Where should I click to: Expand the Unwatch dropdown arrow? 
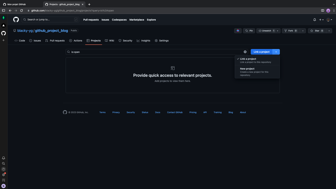click(278, 31)
